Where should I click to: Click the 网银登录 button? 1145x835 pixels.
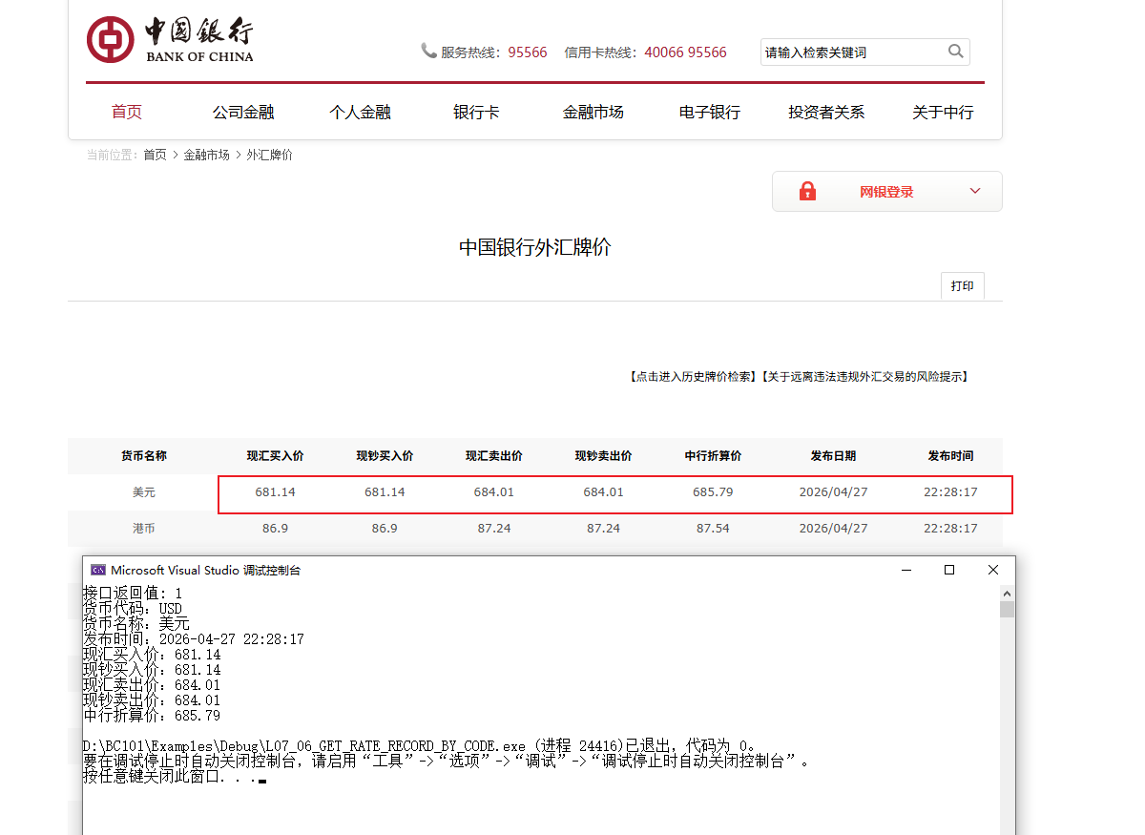tap(886, 192)
